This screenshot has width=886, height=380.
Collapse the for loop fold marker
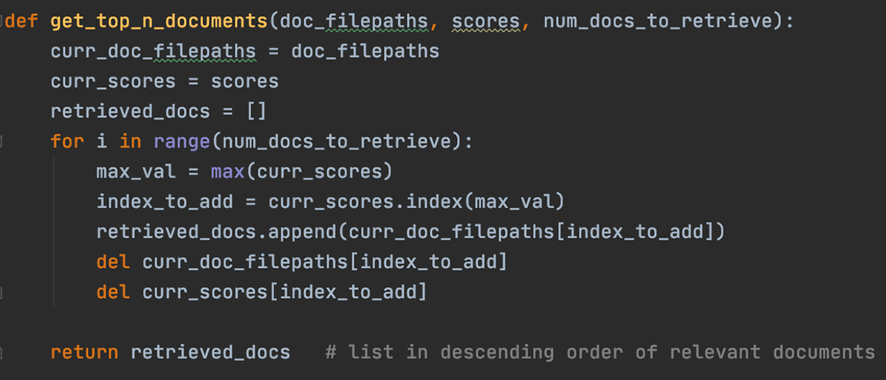pyautogui.click(x=2, y=140)
